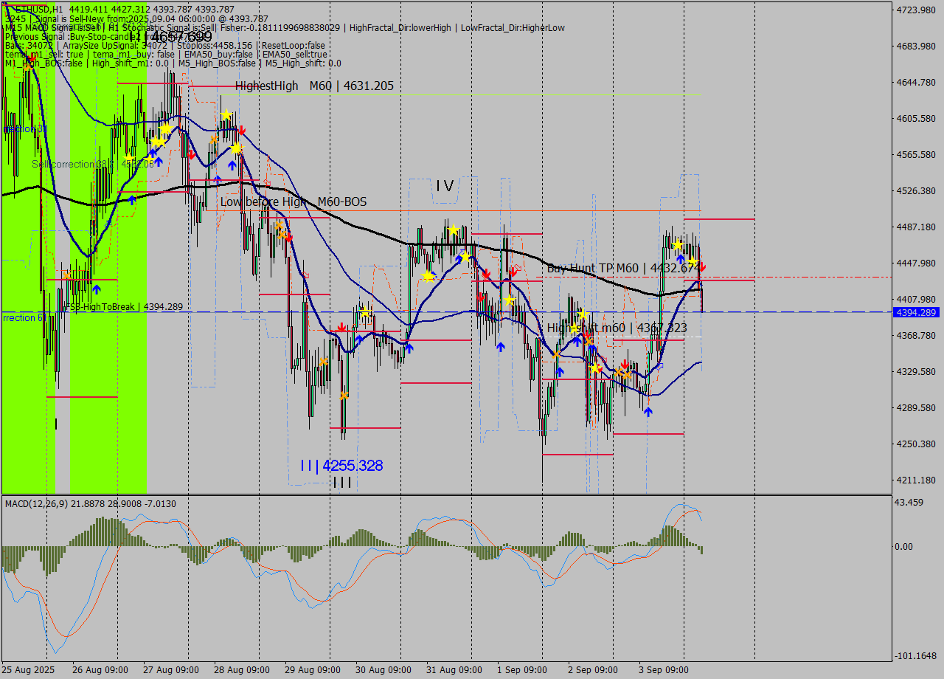Click the roman numeral I V wave label
The image size is (944, 679).
tap(444, 186)
